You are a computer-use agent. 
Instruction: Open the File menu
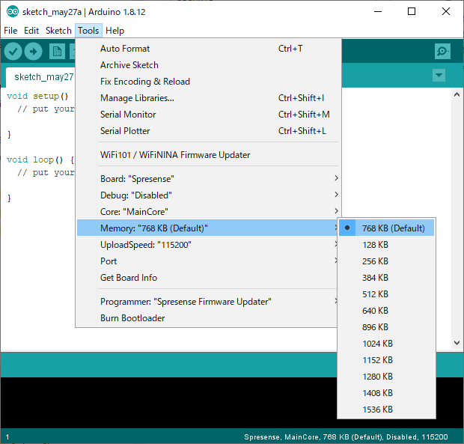click(10, 31)
